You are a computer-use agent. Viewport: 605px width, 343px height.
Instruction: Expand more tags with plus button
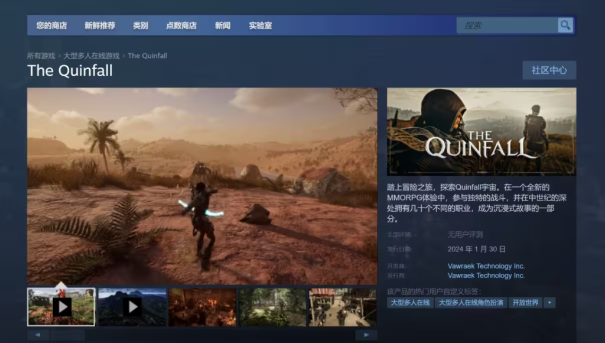tap(549, 302)
